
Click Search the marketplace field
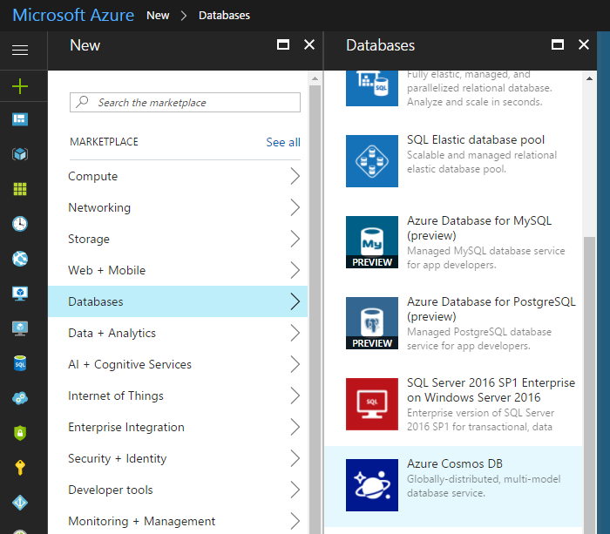click(185, 102)
